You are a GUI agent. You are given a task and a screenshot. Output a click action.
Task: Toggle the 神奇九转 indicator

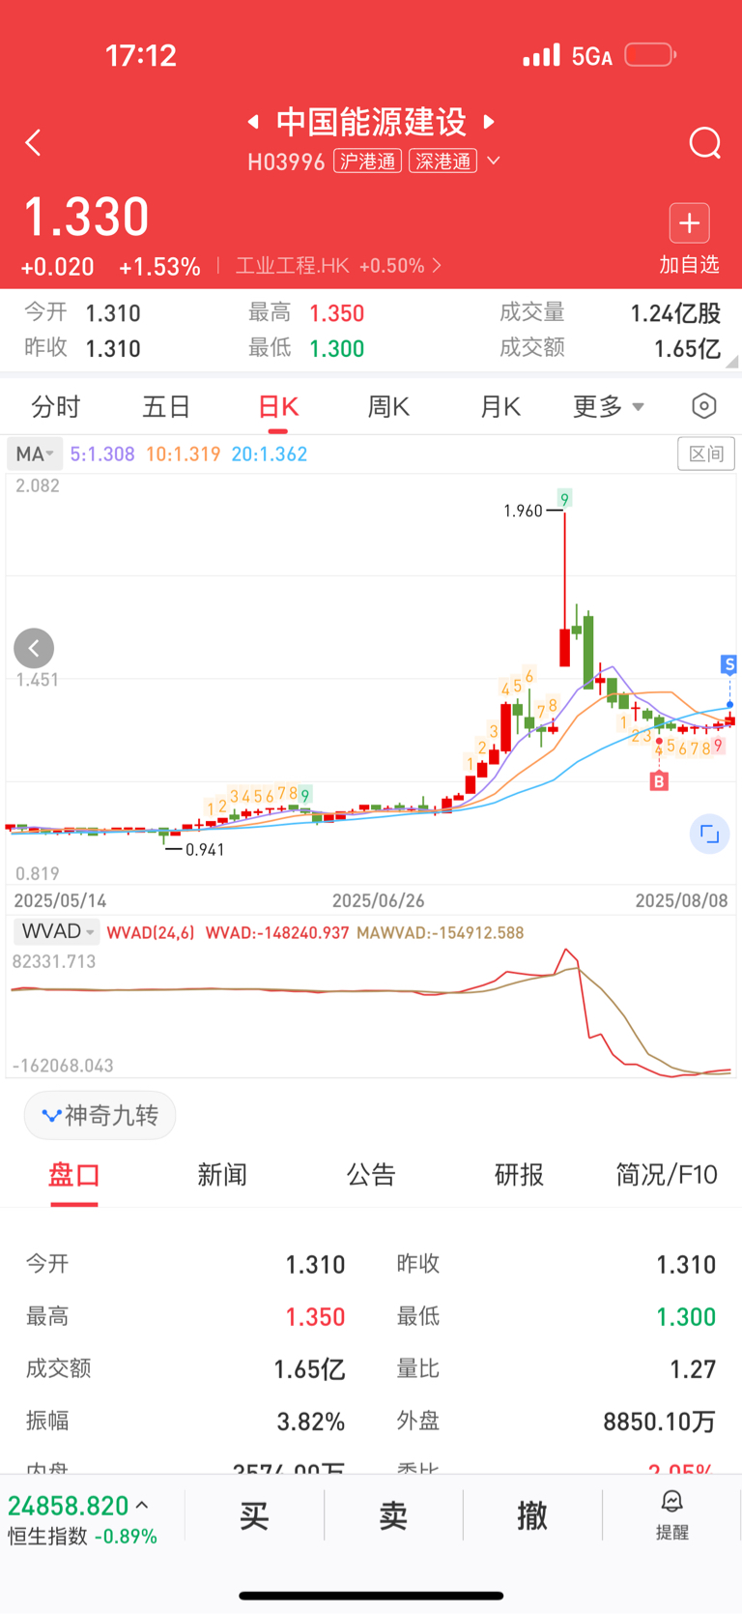click(x=100, y=1115)
